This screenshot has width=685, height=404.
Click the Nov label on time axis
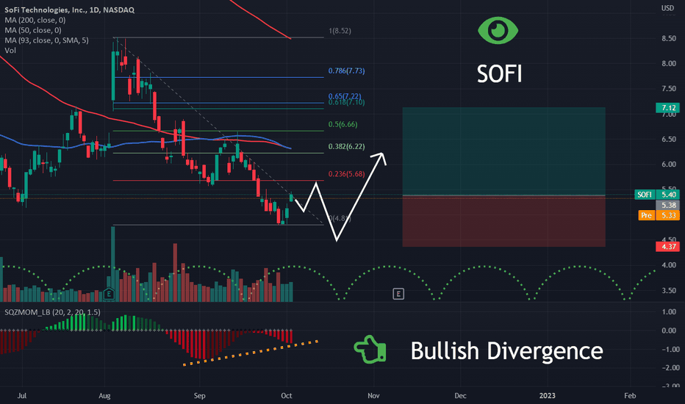pyautogui.click(x=373, y=396)
